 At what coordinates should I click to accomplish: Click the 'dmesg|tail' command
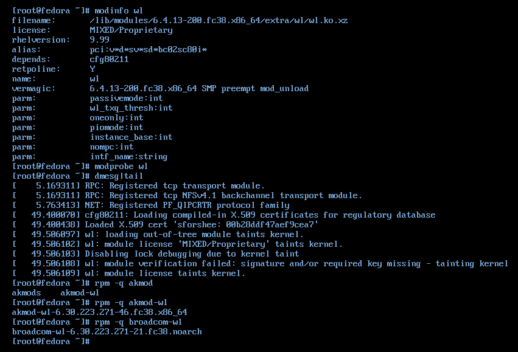119,176
